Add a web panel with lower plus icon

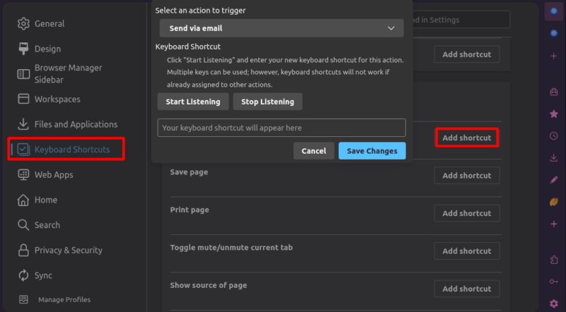pos(553,224)
